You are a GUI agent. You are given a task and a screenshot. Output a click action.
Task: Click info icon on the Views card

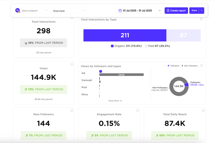pyautogui.click(x=72, y=65)
